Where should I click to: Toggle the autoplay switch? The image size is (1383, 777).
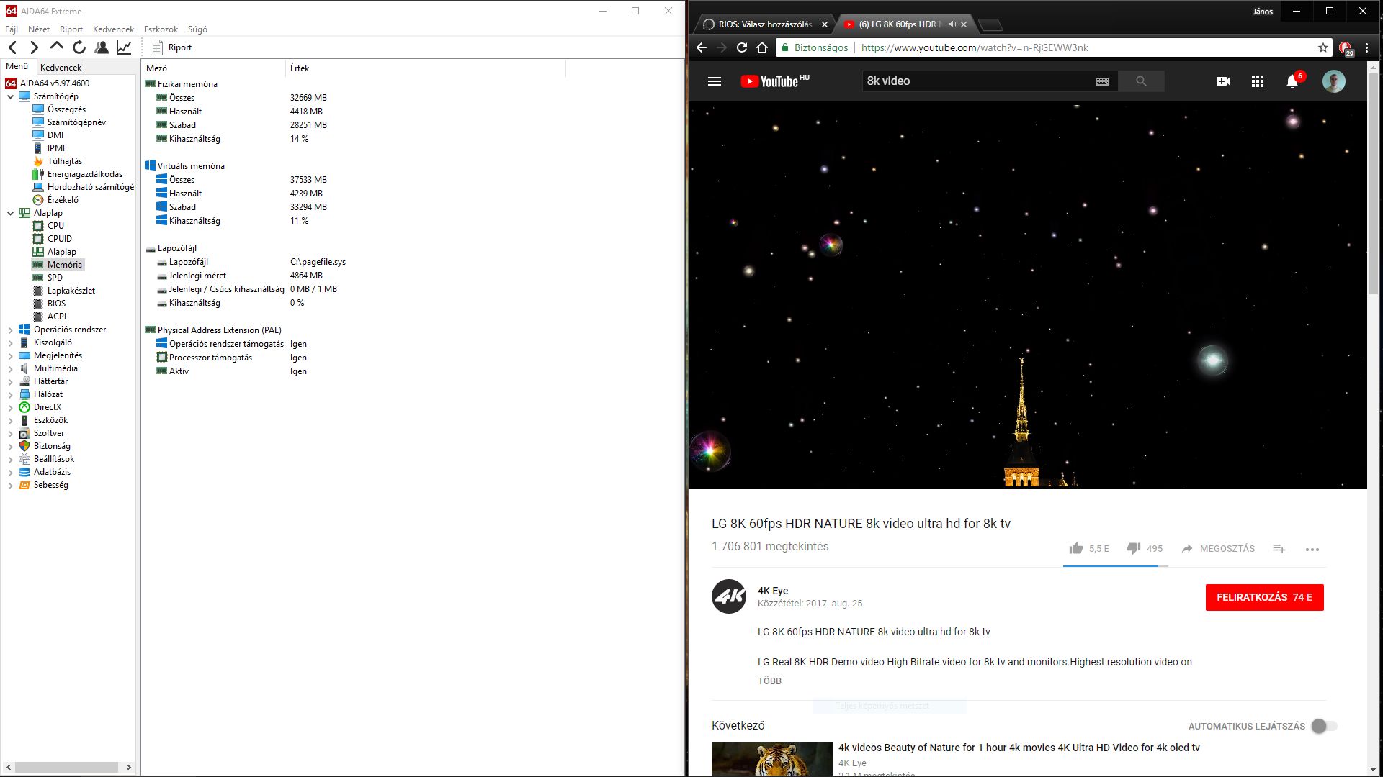1324,726
